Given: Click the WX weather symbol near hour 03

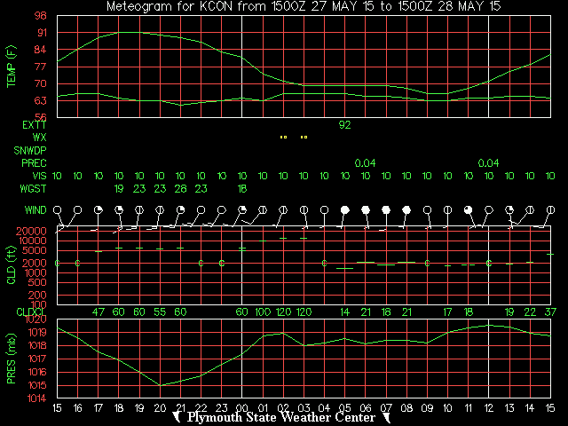Looking at the screenshot, I should pos(304,138).
